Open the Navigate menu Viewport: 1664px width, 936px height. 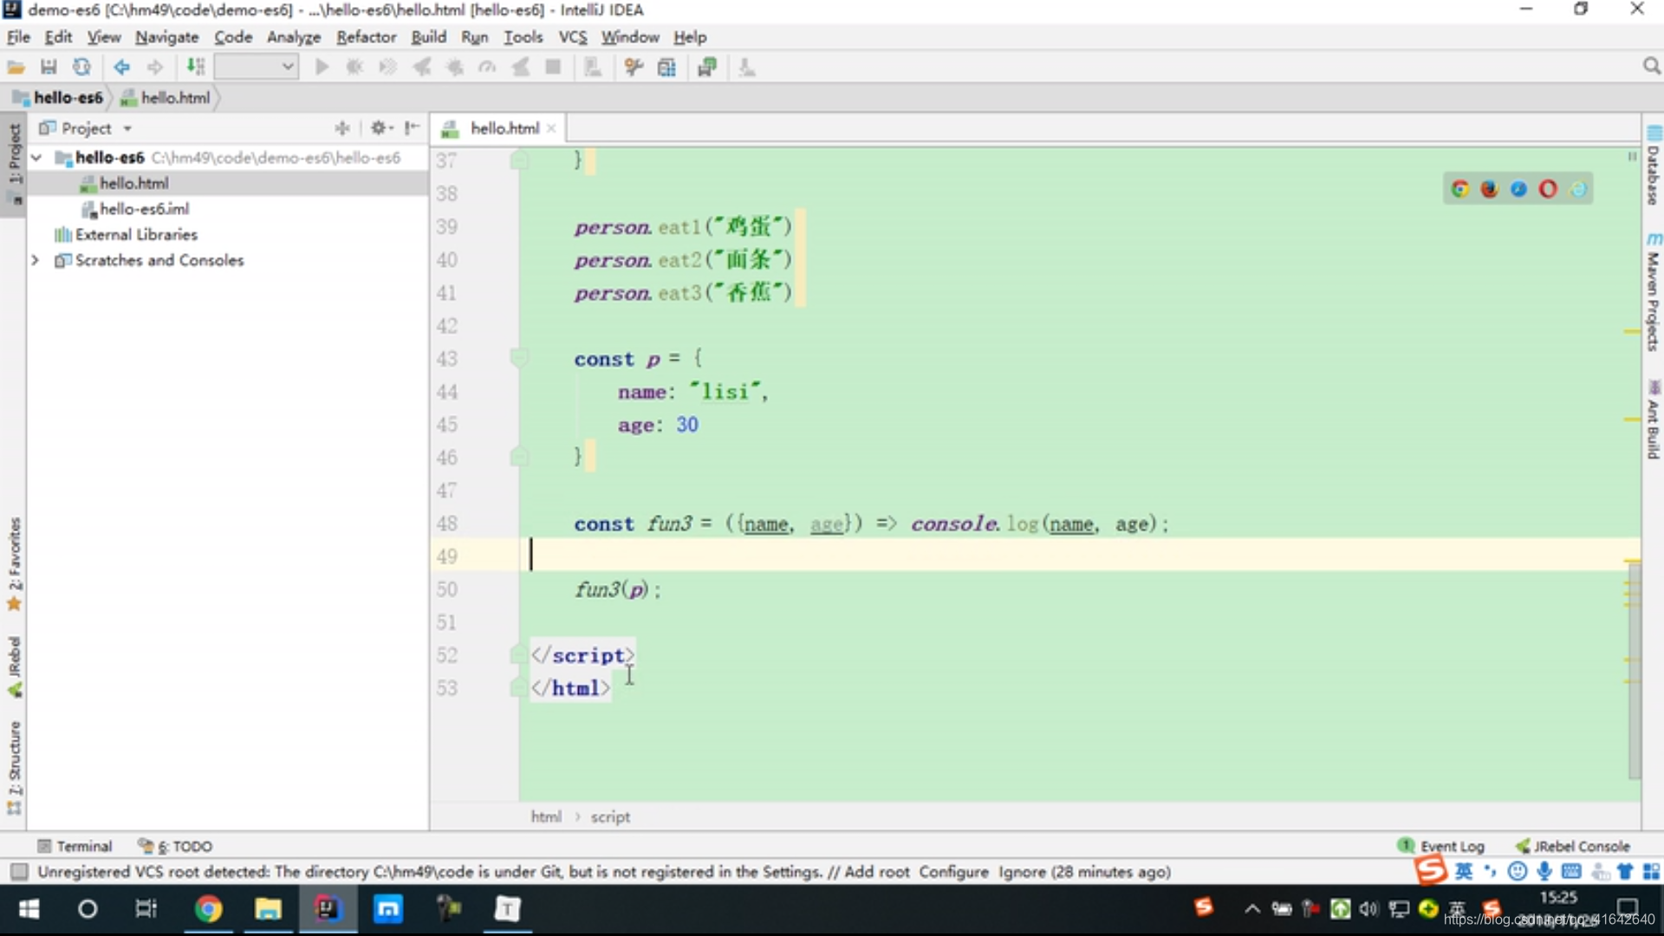tap(166, 37)
